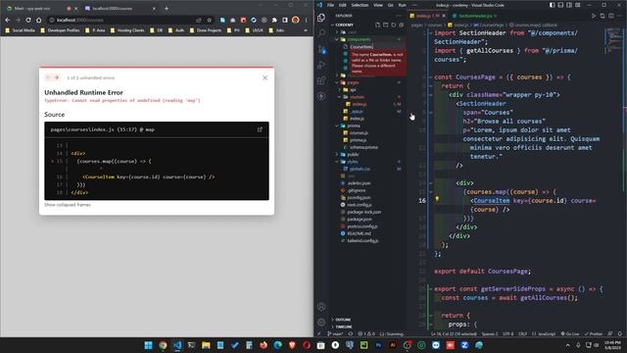Go back in Chrome browser

click(8, 20)
